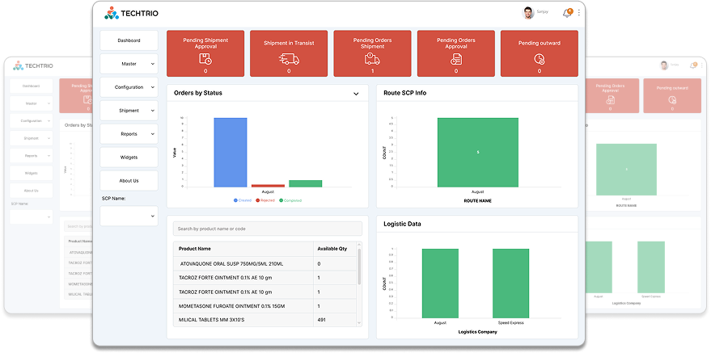Screen dimensions: 711x353
Task: Click Sanjay's profile avatar
Action: click(528, 13)
